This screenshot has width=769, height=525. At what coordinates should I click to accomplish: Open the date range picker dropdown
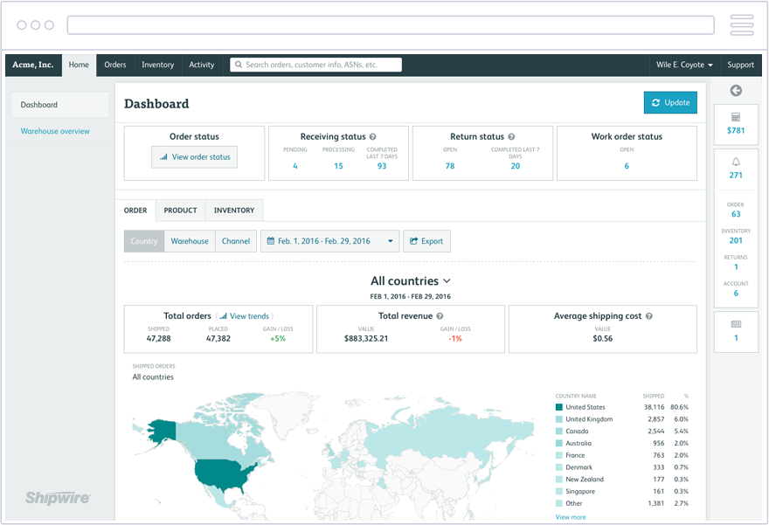tap(329, 241)
